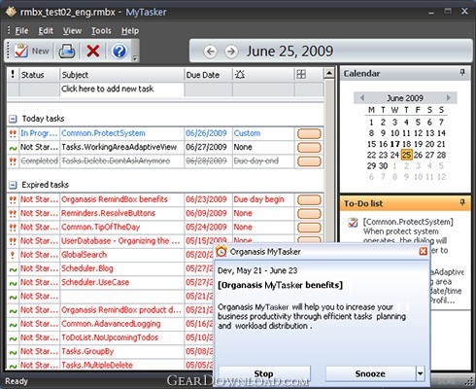This screenshot has width=476, height=389.
Task: Click category color of Common.ProtectSystem task
Action: point(309,133)
